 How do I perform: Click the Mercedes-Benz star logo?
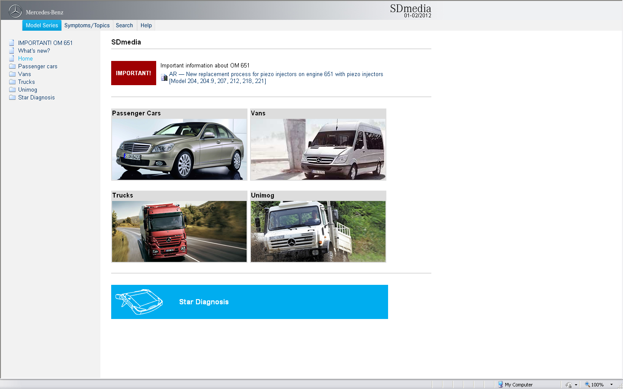[x=16, y=11]
